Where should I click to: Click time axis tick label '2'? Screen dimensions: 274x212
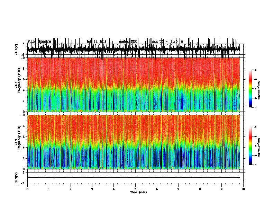point(71,189)
